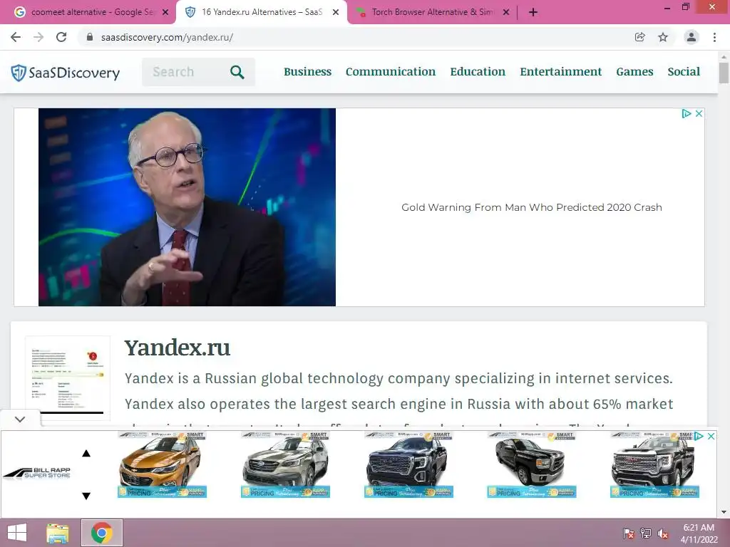Screen dimensions: 730x547
Task: Open network status tray icon
Action: [x=646, y=533]
